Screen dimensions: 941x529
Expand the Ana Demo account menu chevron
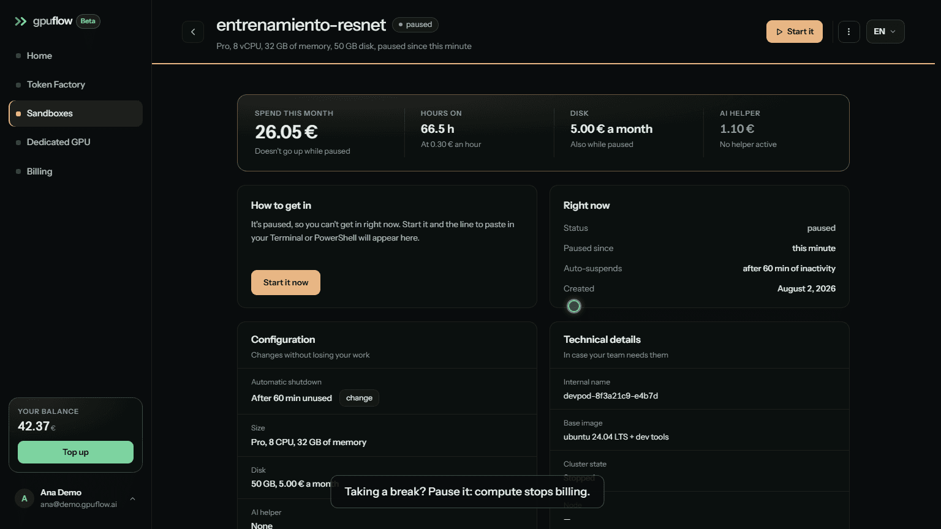click(132, 498)
